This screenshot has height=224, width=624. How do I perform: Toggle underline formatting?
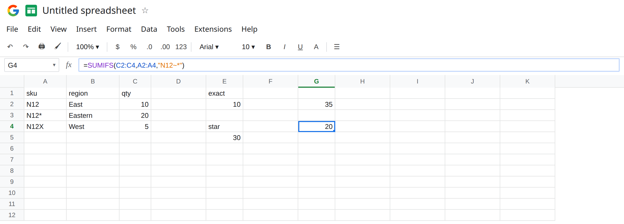pos(300,47)
